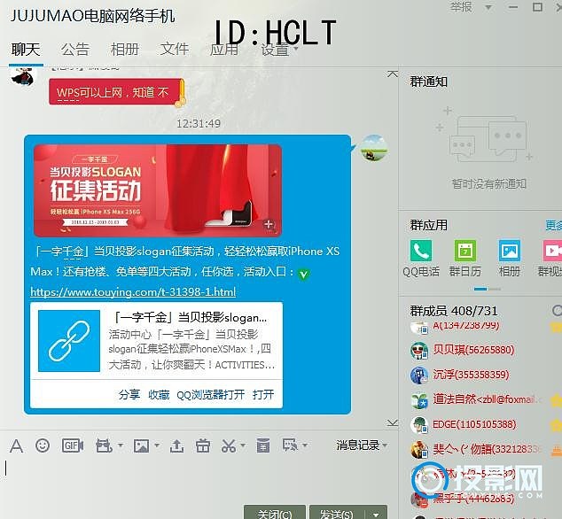Click the 更多 link in 群应用
Image resolution: width=562 pixels, height=519 pixels.
(x=553, y=225)
